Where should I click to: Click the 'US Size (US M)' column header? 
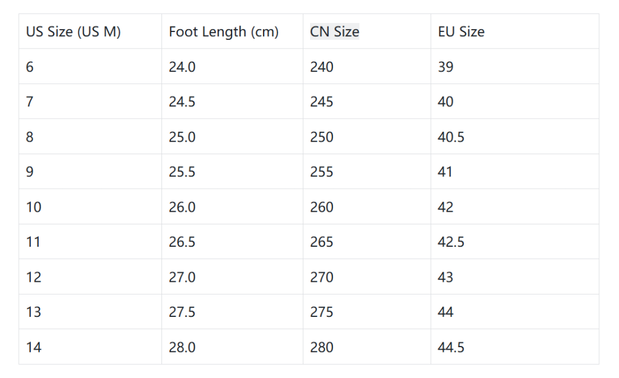(73, 31)
